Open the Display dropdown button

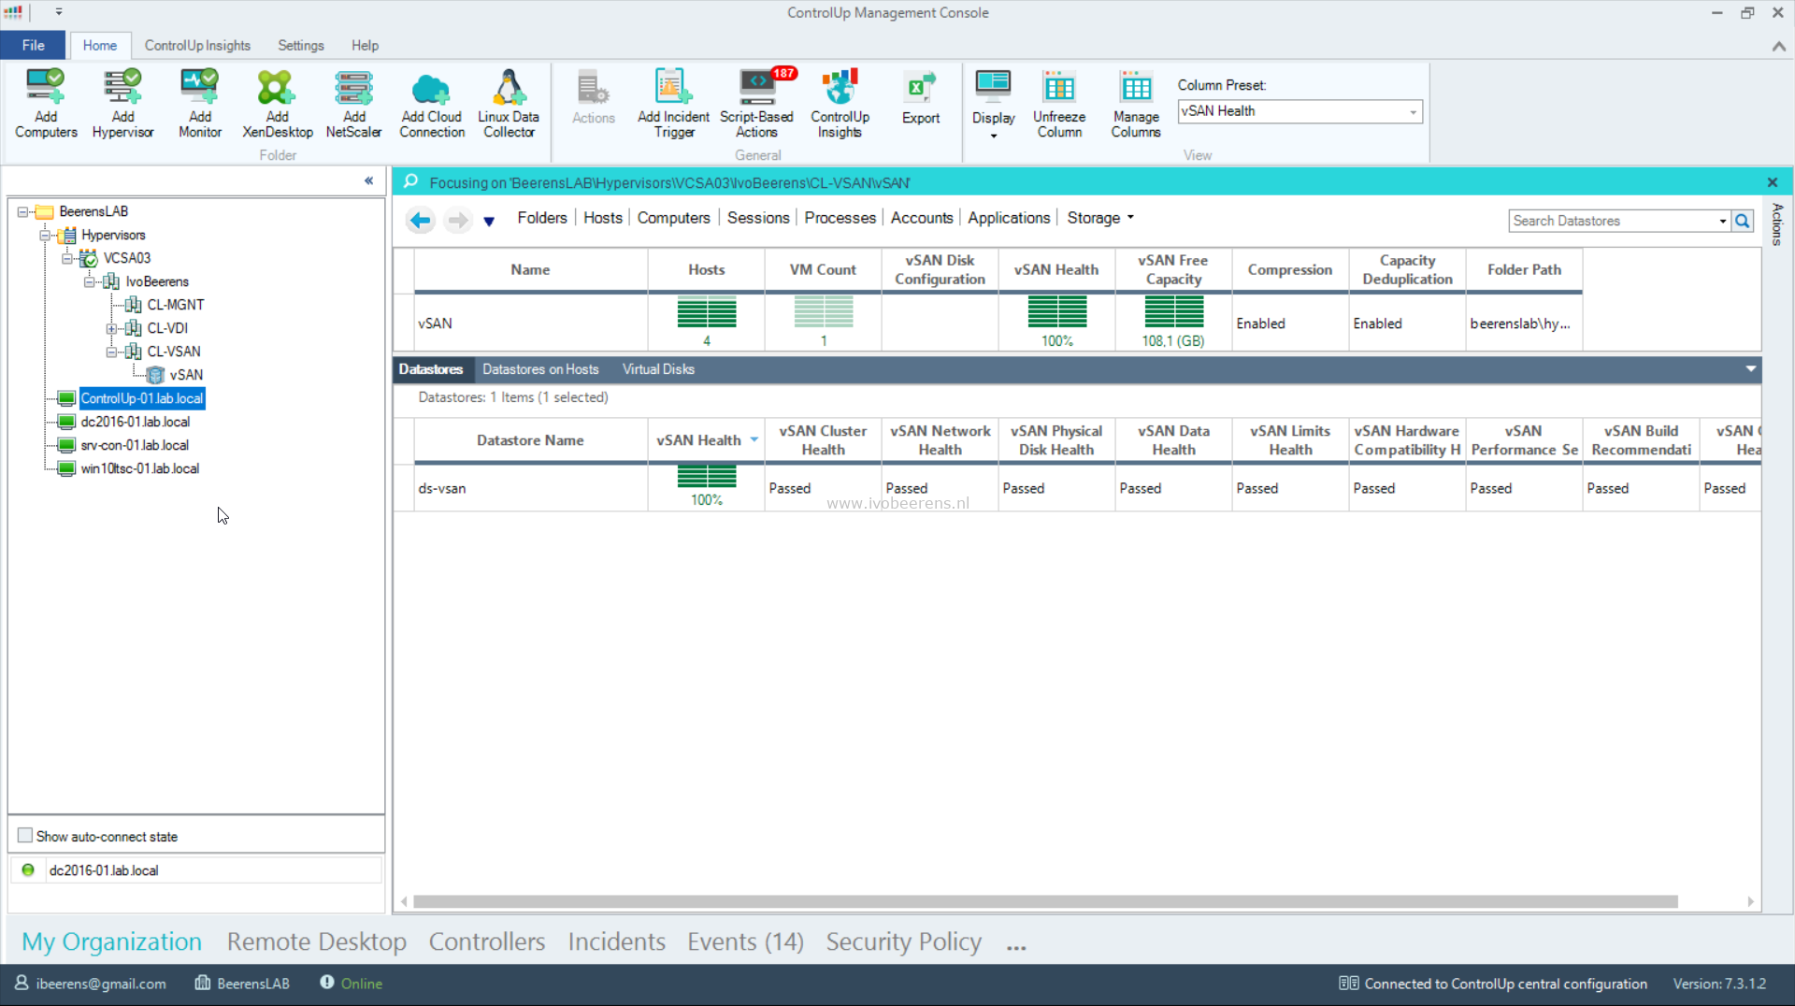click(x=993, y=104)
